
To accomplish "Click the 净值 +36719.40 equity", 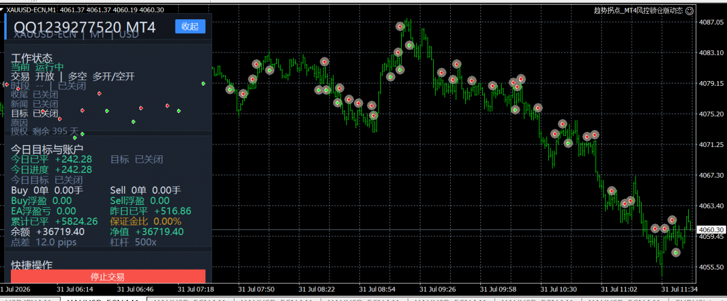I will coord(147,231).
